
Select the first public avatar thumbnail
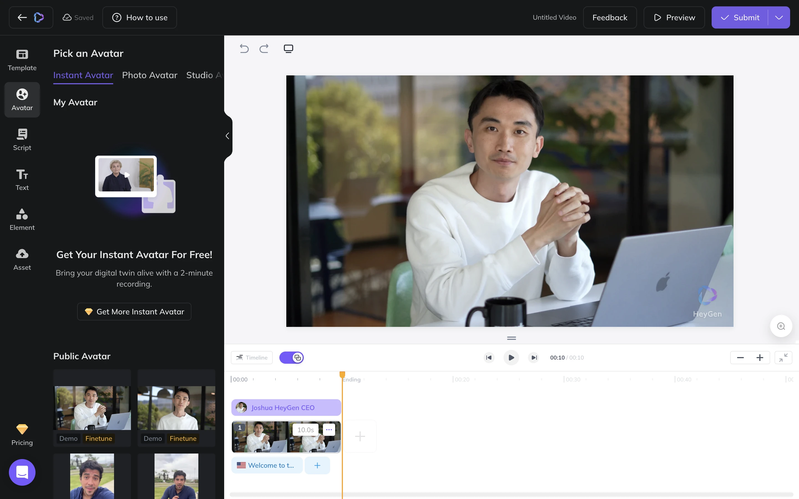[92, 408]
